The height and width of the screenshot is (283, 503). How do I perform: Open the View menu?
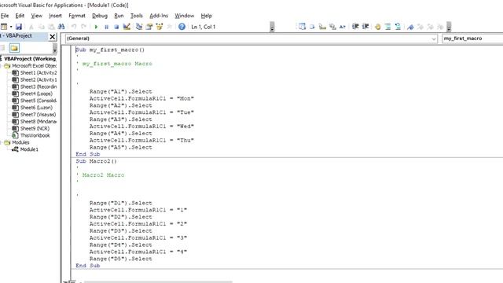click(37, 16)
